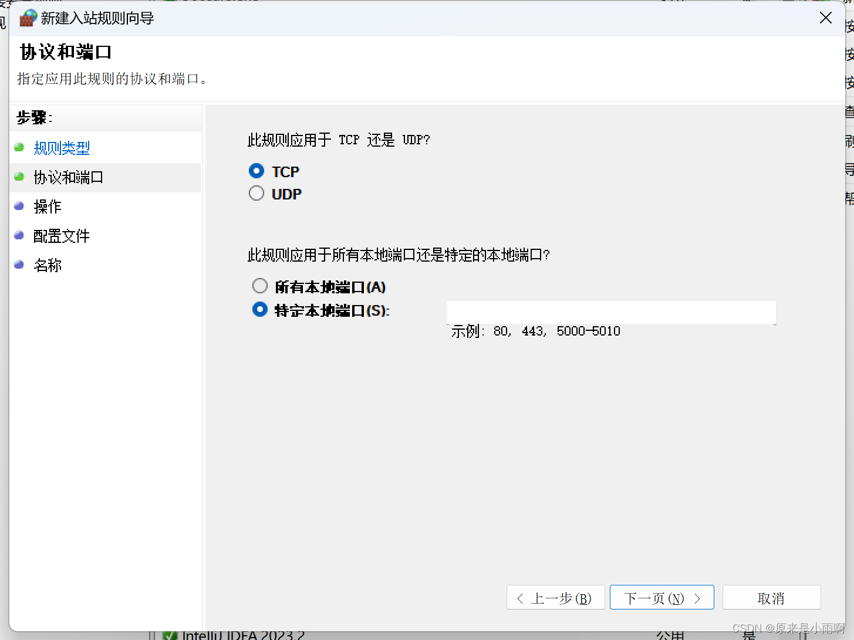
Task: Click the firewall brick icon in the title bar
Action: (28, 18)
